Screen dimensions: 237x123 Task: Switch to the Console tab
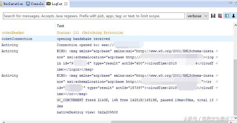[x=37, y=4]
